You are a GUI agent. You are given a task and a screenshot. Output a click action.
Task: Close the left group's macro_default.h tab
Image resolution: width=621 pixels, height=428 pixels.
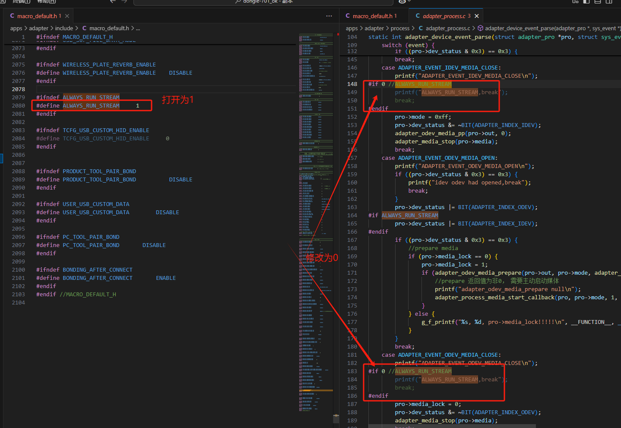67,16
